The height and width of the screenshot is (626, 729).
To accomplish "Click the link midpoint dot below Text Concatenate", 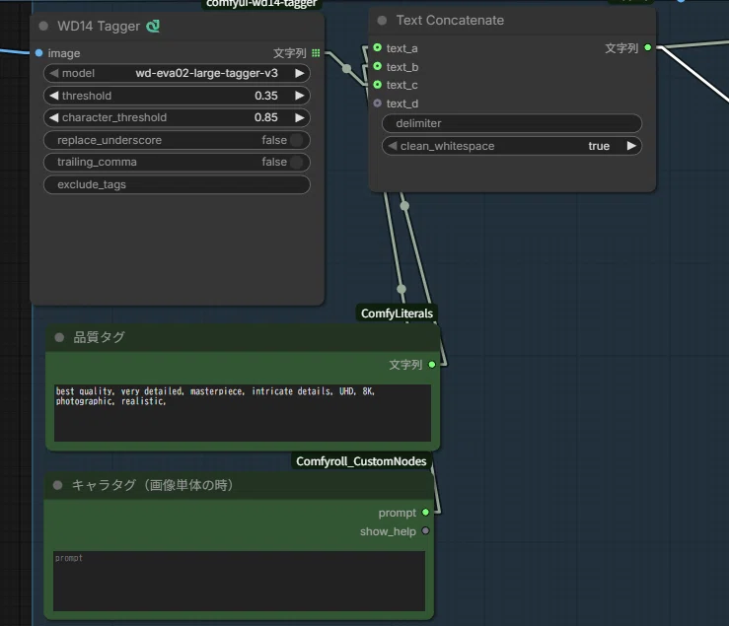I will coord(404,205).
